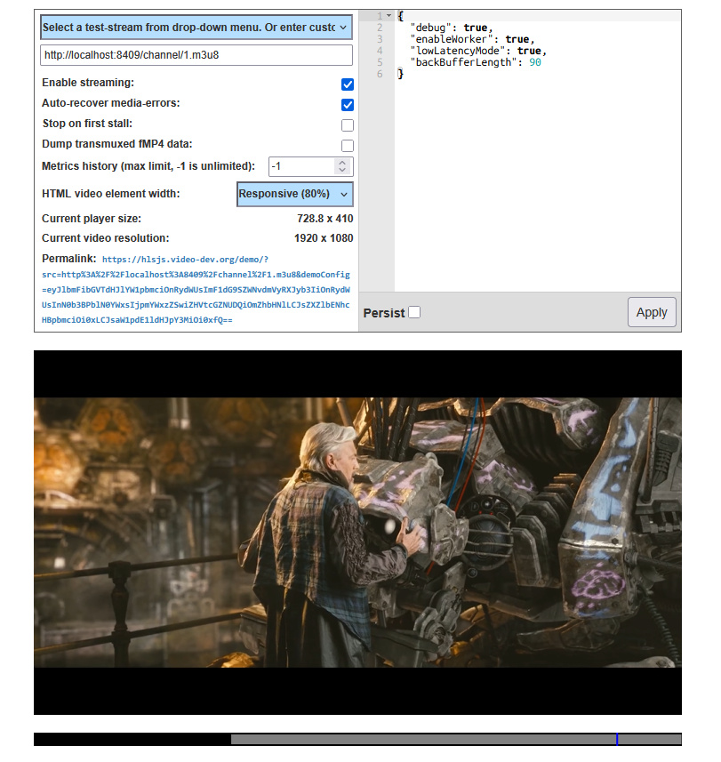Check the Persist checkbox
This screenshot has width=721, height=762.
tap(414, 312)
